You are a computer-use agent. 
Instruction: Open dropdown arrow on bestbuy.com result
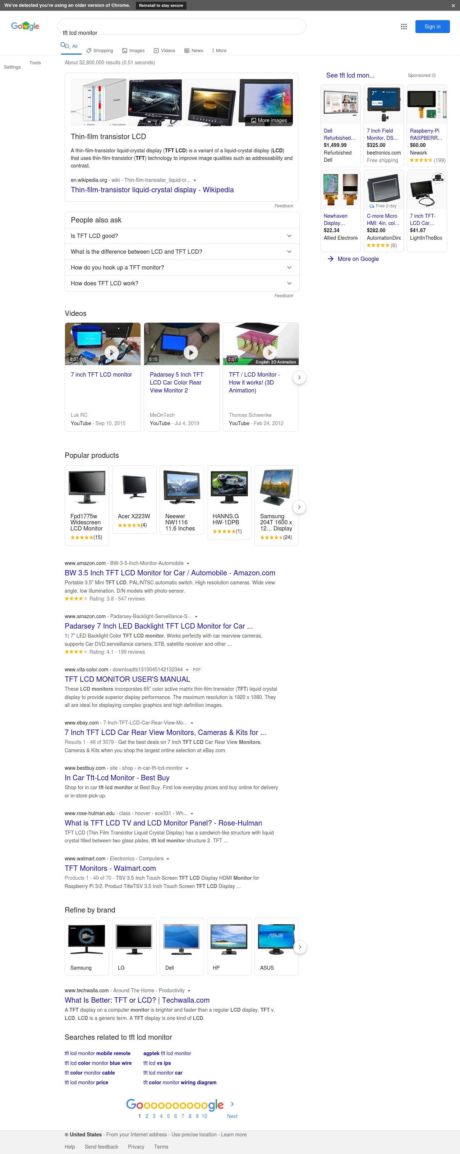coord(187,768)
